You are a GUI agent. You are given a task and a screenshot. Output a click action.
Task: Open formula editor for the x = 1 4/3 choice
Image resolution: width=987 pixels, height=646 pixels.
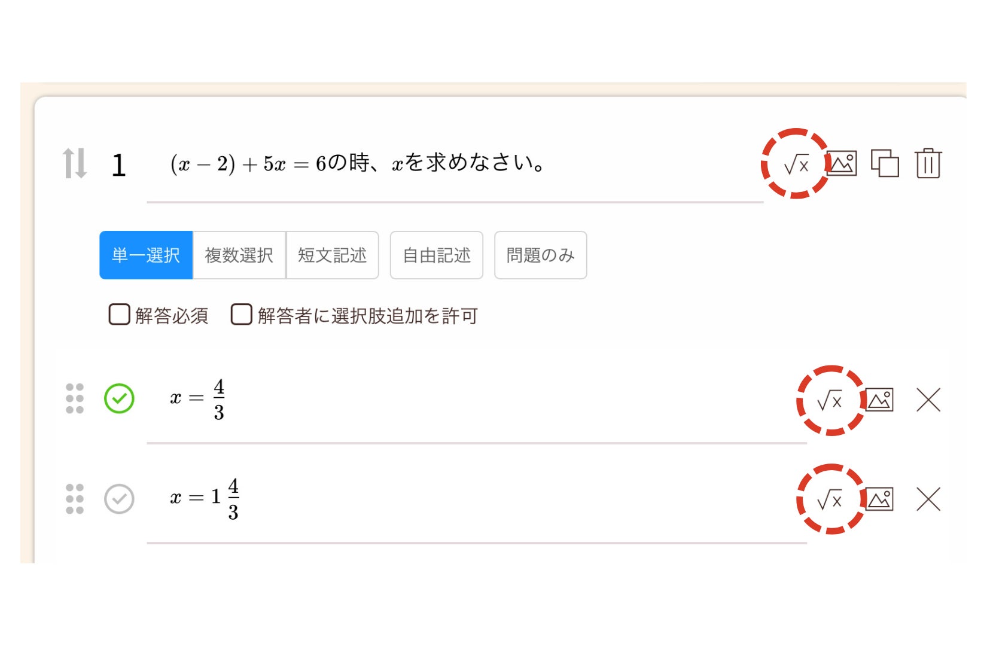pyautogui.click(x=830, y=499)
